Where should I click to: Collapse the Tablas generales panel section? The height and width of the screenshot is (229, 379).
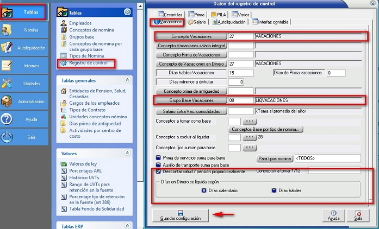[x=127, y=80]
